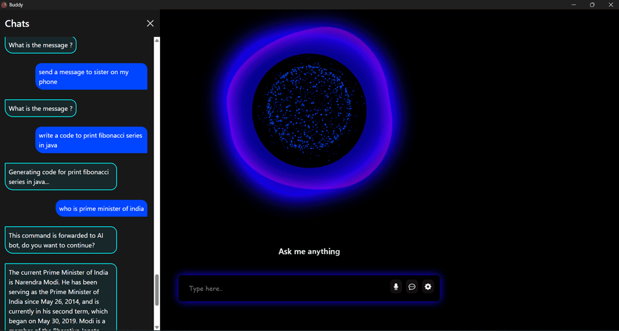The height and width of the screenshot is (331, 619).
Task: Click the 'Ask me anything' prompt text
Action: pyautogui.click(x=309, y=251)
